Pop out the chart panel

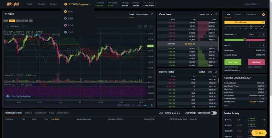pos(152,15)
